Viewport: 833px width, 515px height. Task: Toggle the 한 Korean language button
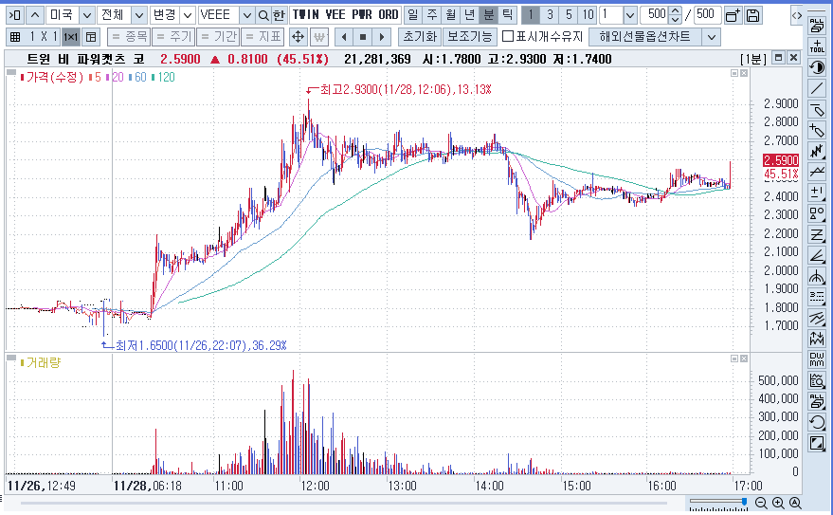(x=279, y=15)
